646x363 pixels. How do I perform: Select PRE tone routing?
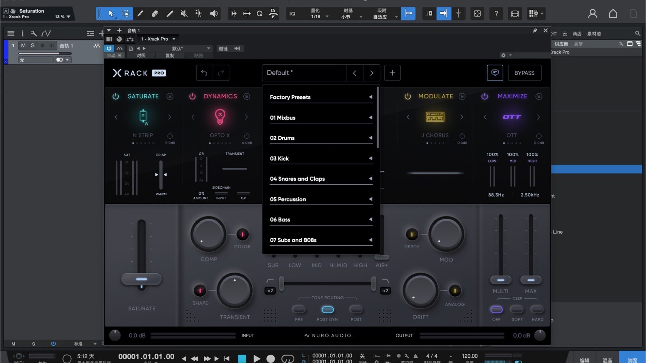point(299,309)
